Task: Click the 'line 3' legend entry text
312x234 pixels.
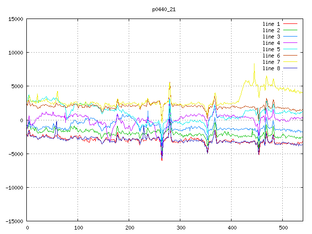Action: [272, 37]
